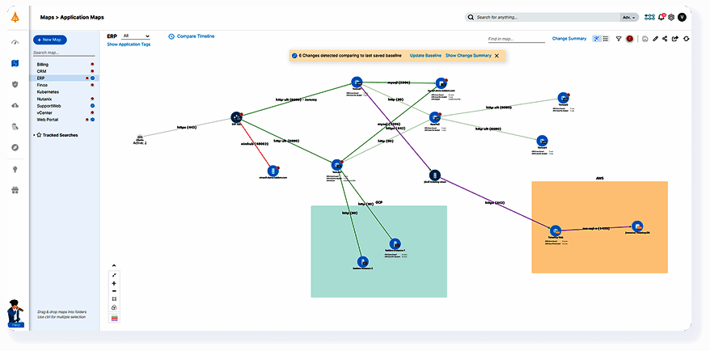
Task: Open the settings gear in header
Action: point(671,17)
